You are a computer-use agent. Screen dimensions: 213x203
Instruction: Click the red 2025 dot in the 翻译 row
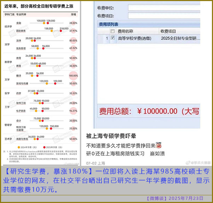pyautogui.click(x=37, y=76)
